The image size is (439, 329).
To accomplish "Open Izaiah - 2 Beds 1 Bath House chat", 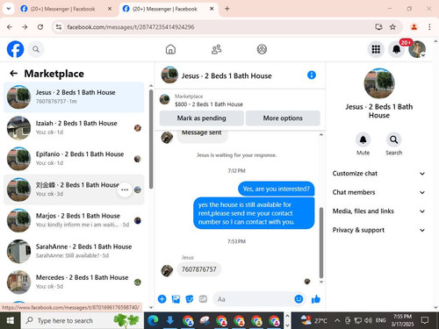I will [74, 128].
